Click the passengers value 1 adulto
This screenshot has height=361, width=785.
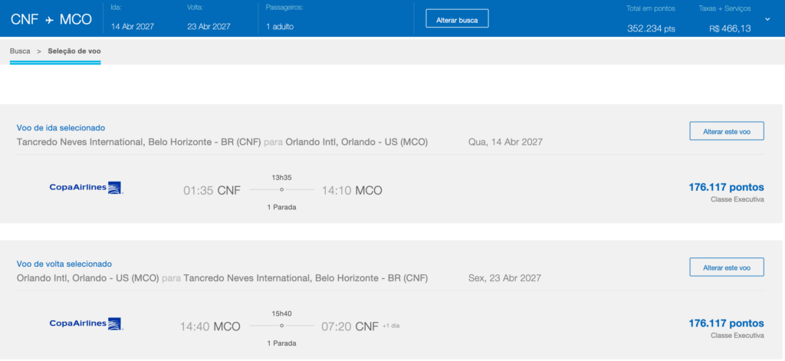[x=280, y=27]
